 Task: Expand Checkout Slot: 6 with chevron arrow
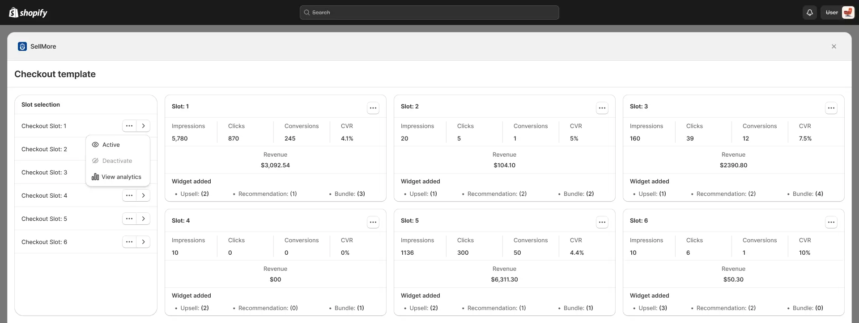click(143, 242)
